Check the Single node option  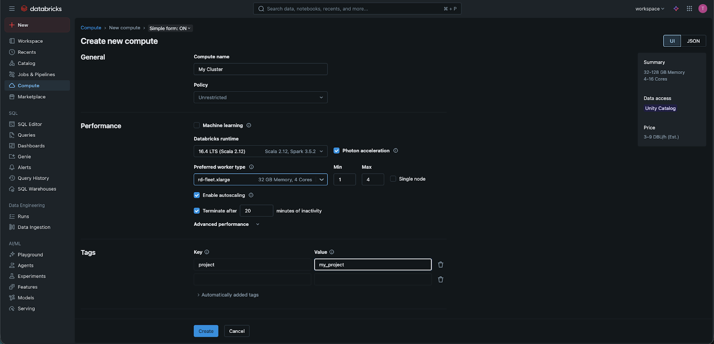pos(393,179)
